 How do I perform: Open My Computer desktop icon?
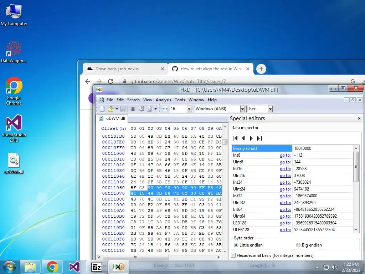(14, 15)
